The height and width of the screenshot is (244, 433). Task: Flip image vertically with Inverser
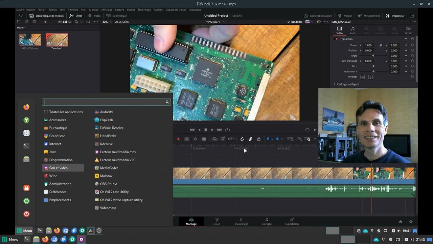(x=370, y=77)
